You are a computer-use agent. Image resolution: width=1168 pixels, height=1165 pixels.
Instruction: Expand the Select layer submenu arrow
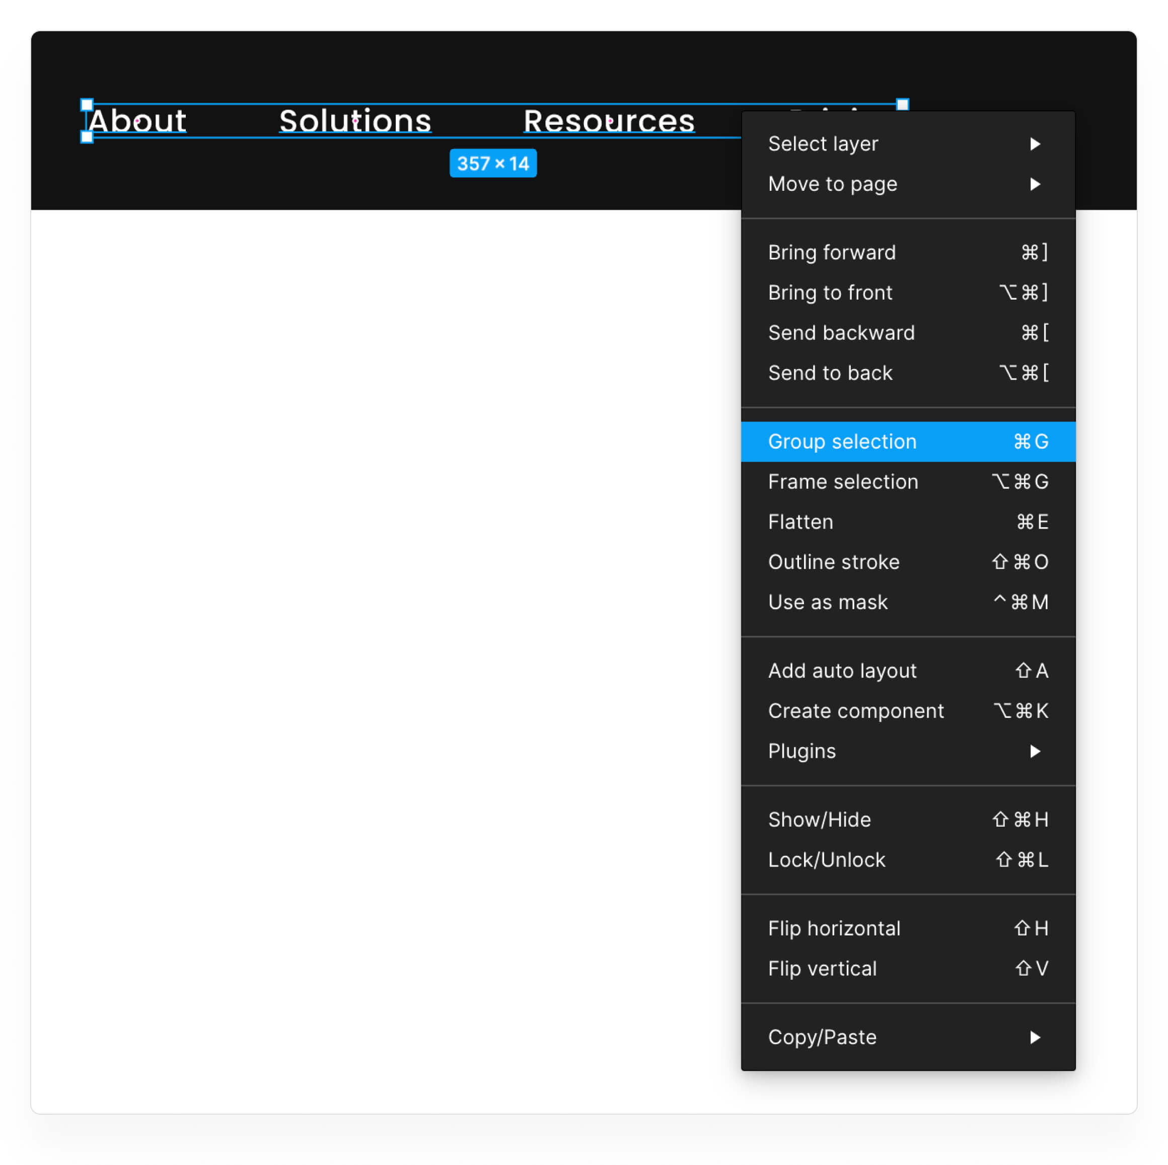tap(1035, 144)
